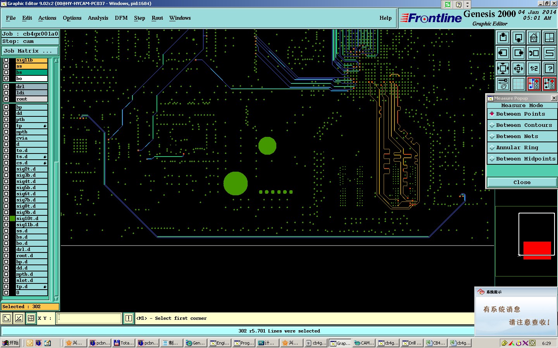558x348 pixels.
Task: Click the Job Matrix button
Action: pyautogui.click(x=30, y=51)
